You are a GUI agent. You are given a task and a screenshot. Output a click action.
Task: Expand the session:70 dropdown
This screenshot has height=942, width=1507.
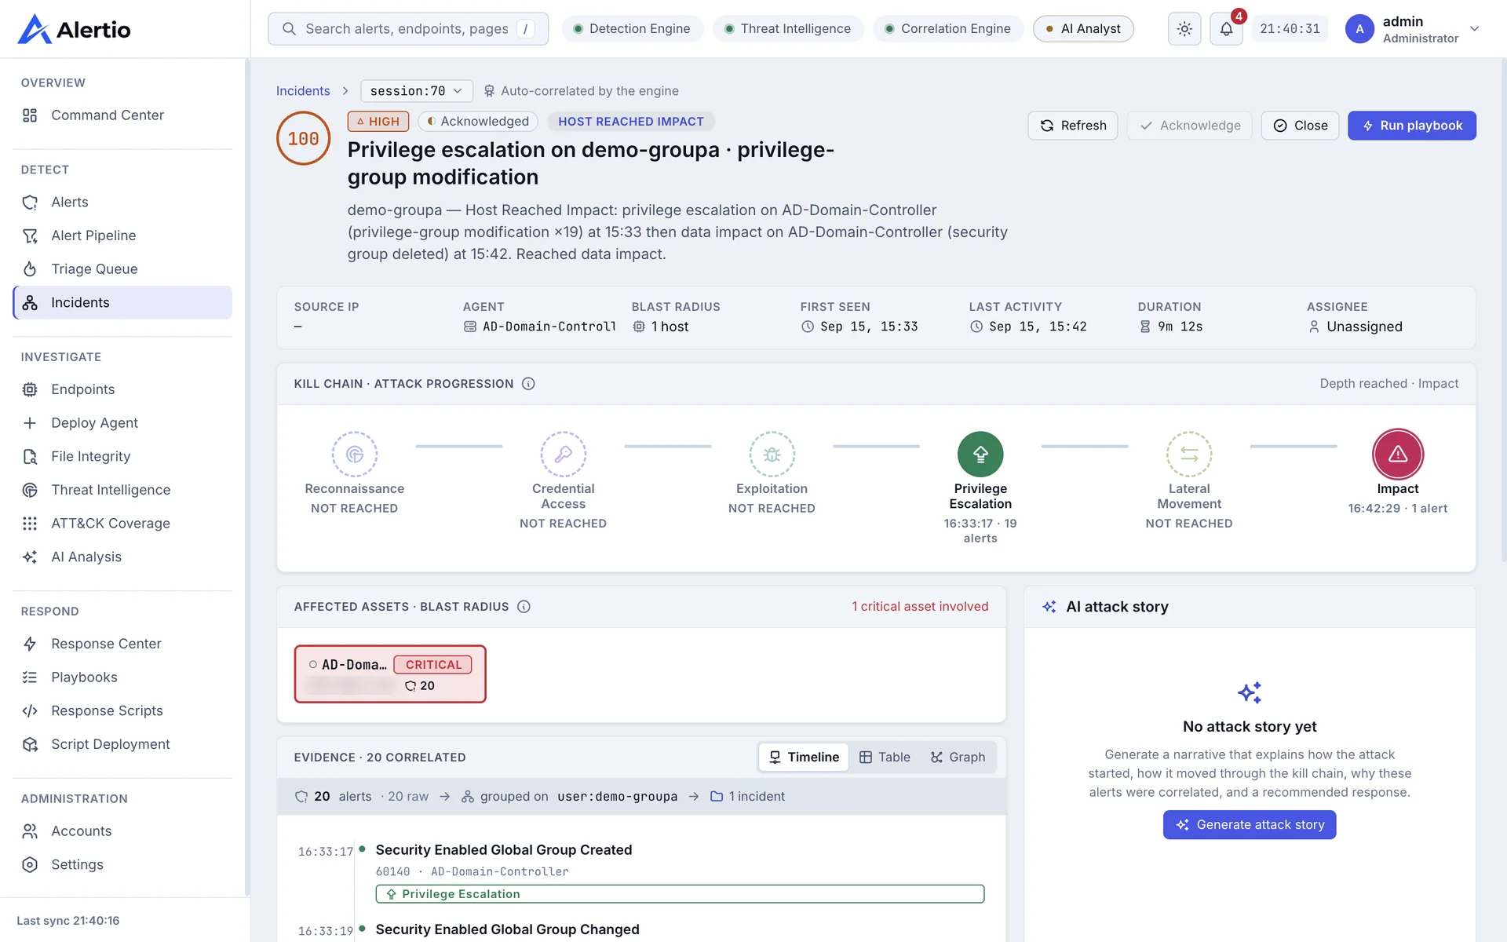click(416, 91)
